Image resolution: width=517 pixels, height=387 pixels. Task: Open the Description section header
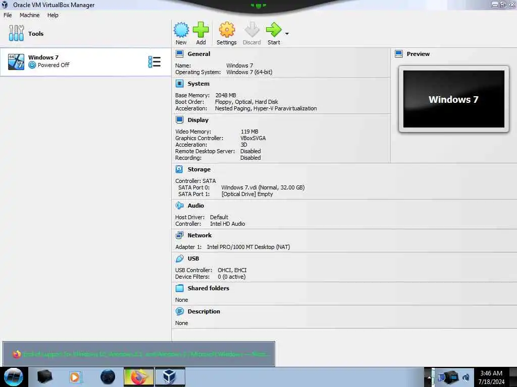[x=204, y=311]
